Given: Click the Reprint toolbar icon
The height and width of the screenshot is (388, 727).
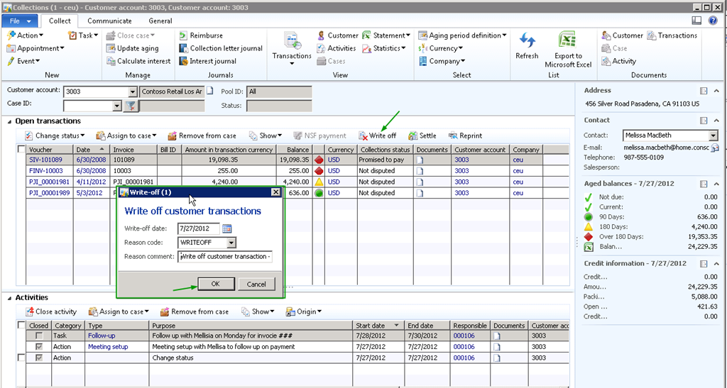Looking at the screenshot, I should click(453, 135).
